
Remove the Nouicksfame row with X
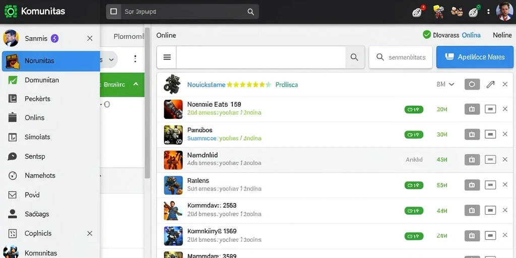(x=505, y=85)
